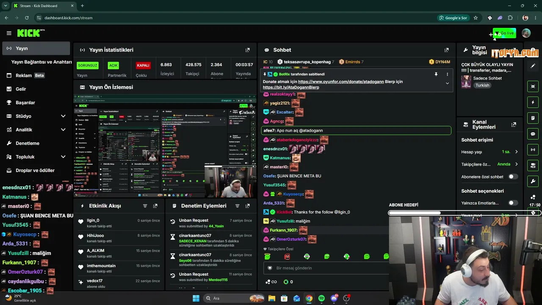Toggle Abonelere özel sohbet switch
542x305 pixels.
[x=513, y=177]
